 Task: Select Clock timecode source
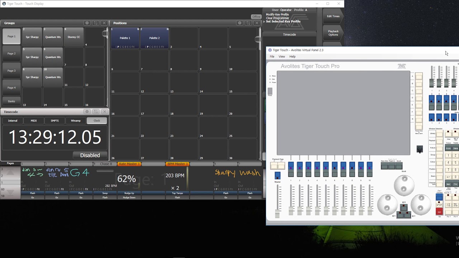(x=97, y=121)
